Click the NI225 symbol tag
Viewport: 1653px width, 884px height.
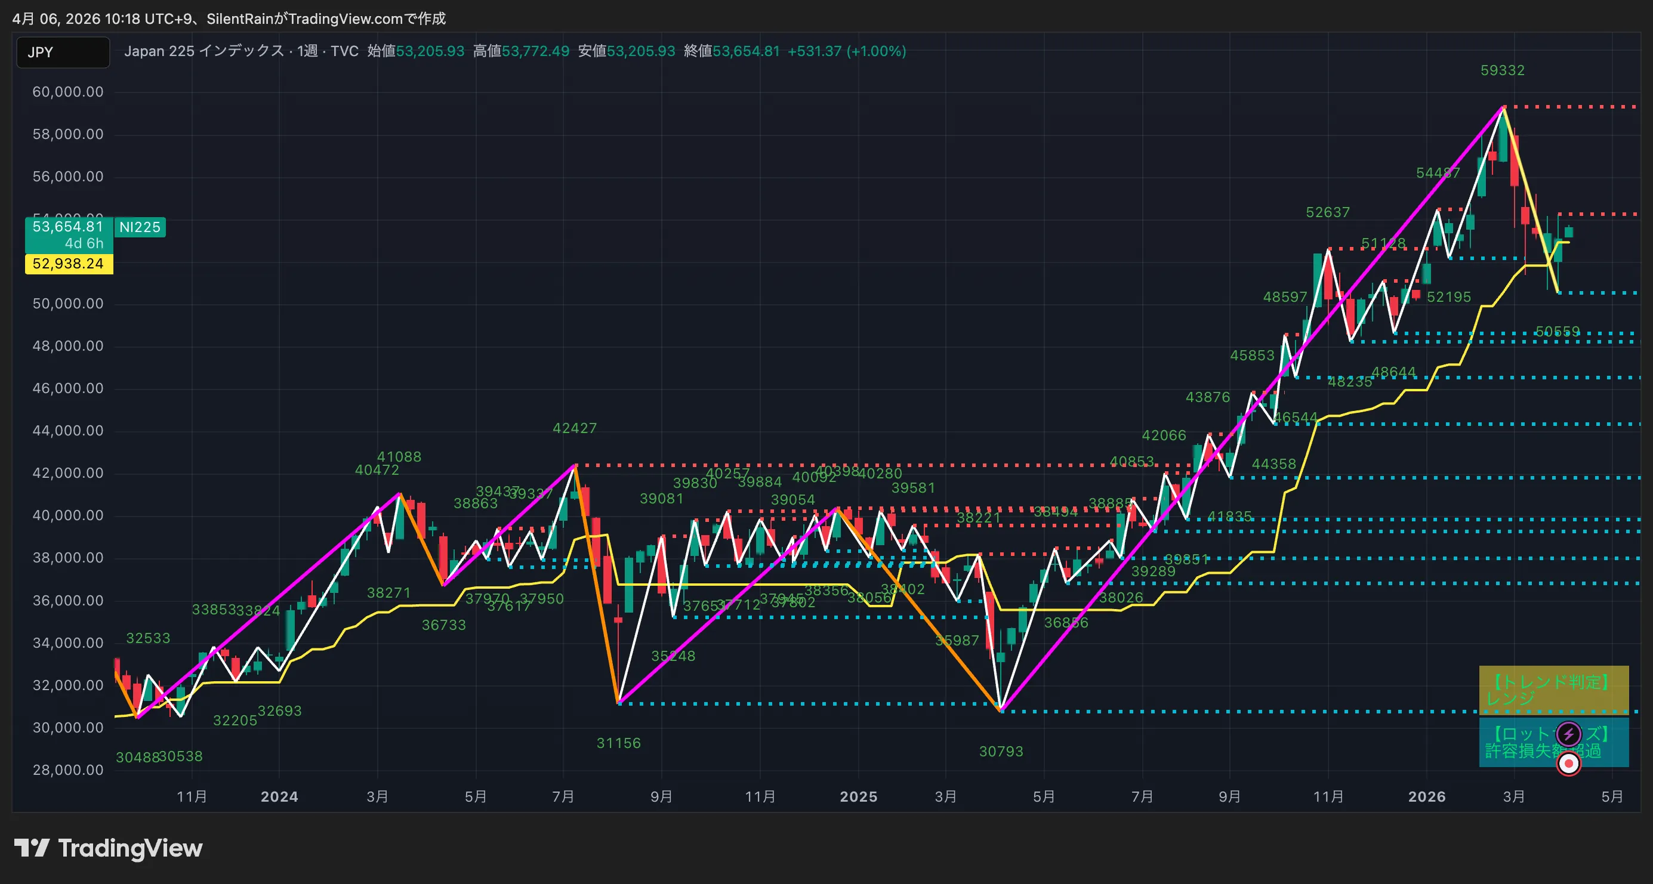(140, 227)
